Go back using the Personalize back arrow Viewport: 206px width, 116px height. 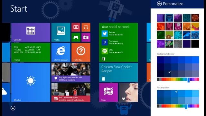coord(159,4)
